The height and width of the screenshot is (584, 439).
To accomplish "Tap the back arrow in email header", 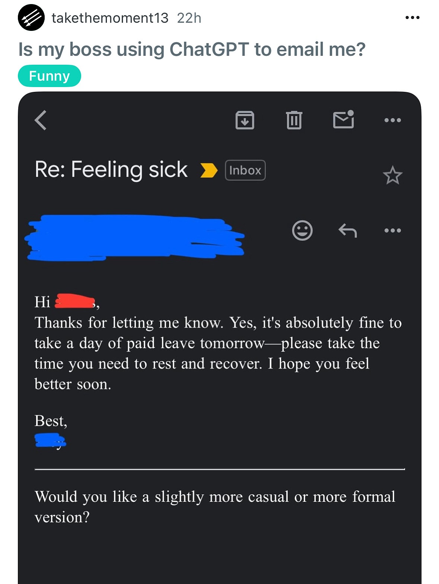I will (x=41, y=120).
